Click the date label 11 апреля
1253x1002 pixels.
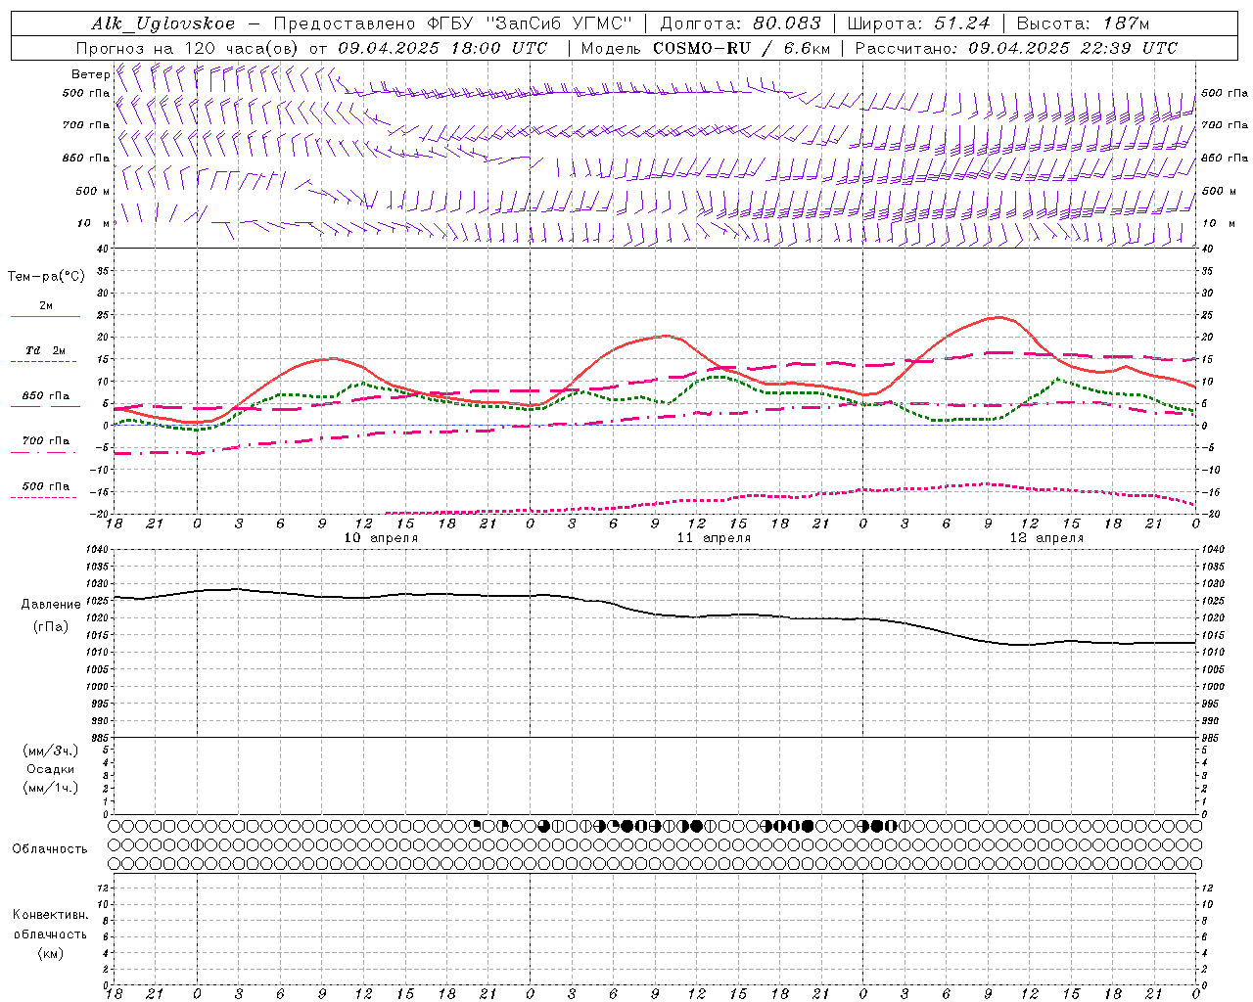tap(714, 538)
